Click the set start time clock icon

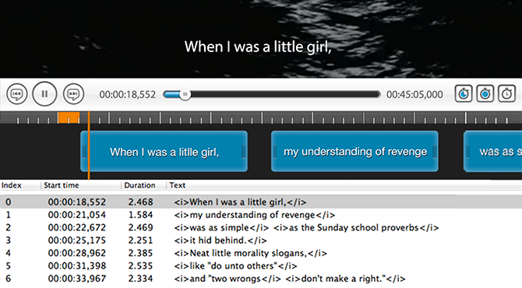click(464, 93)
